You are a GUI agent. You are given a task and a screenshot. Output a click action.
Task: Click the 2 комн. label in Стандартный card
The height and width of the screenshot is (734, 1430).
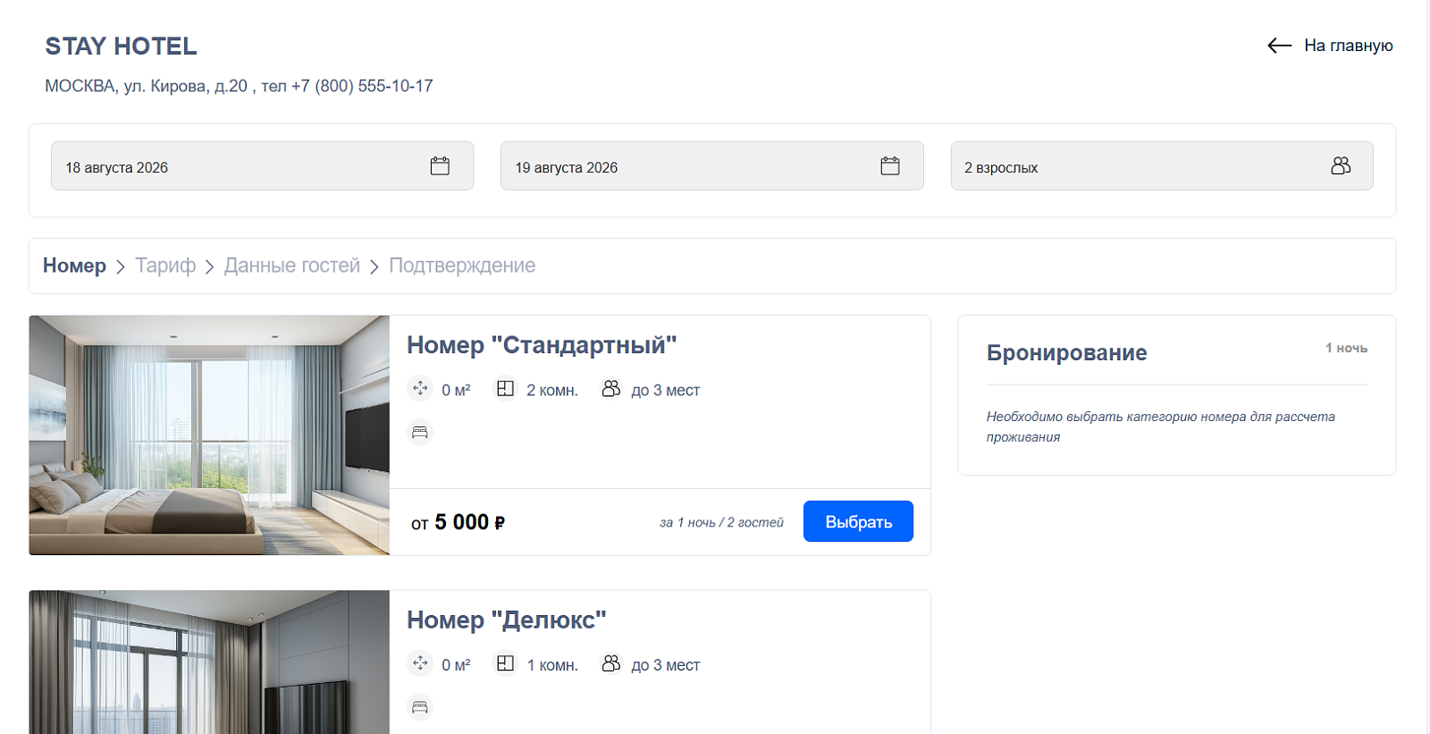[552, 391]
